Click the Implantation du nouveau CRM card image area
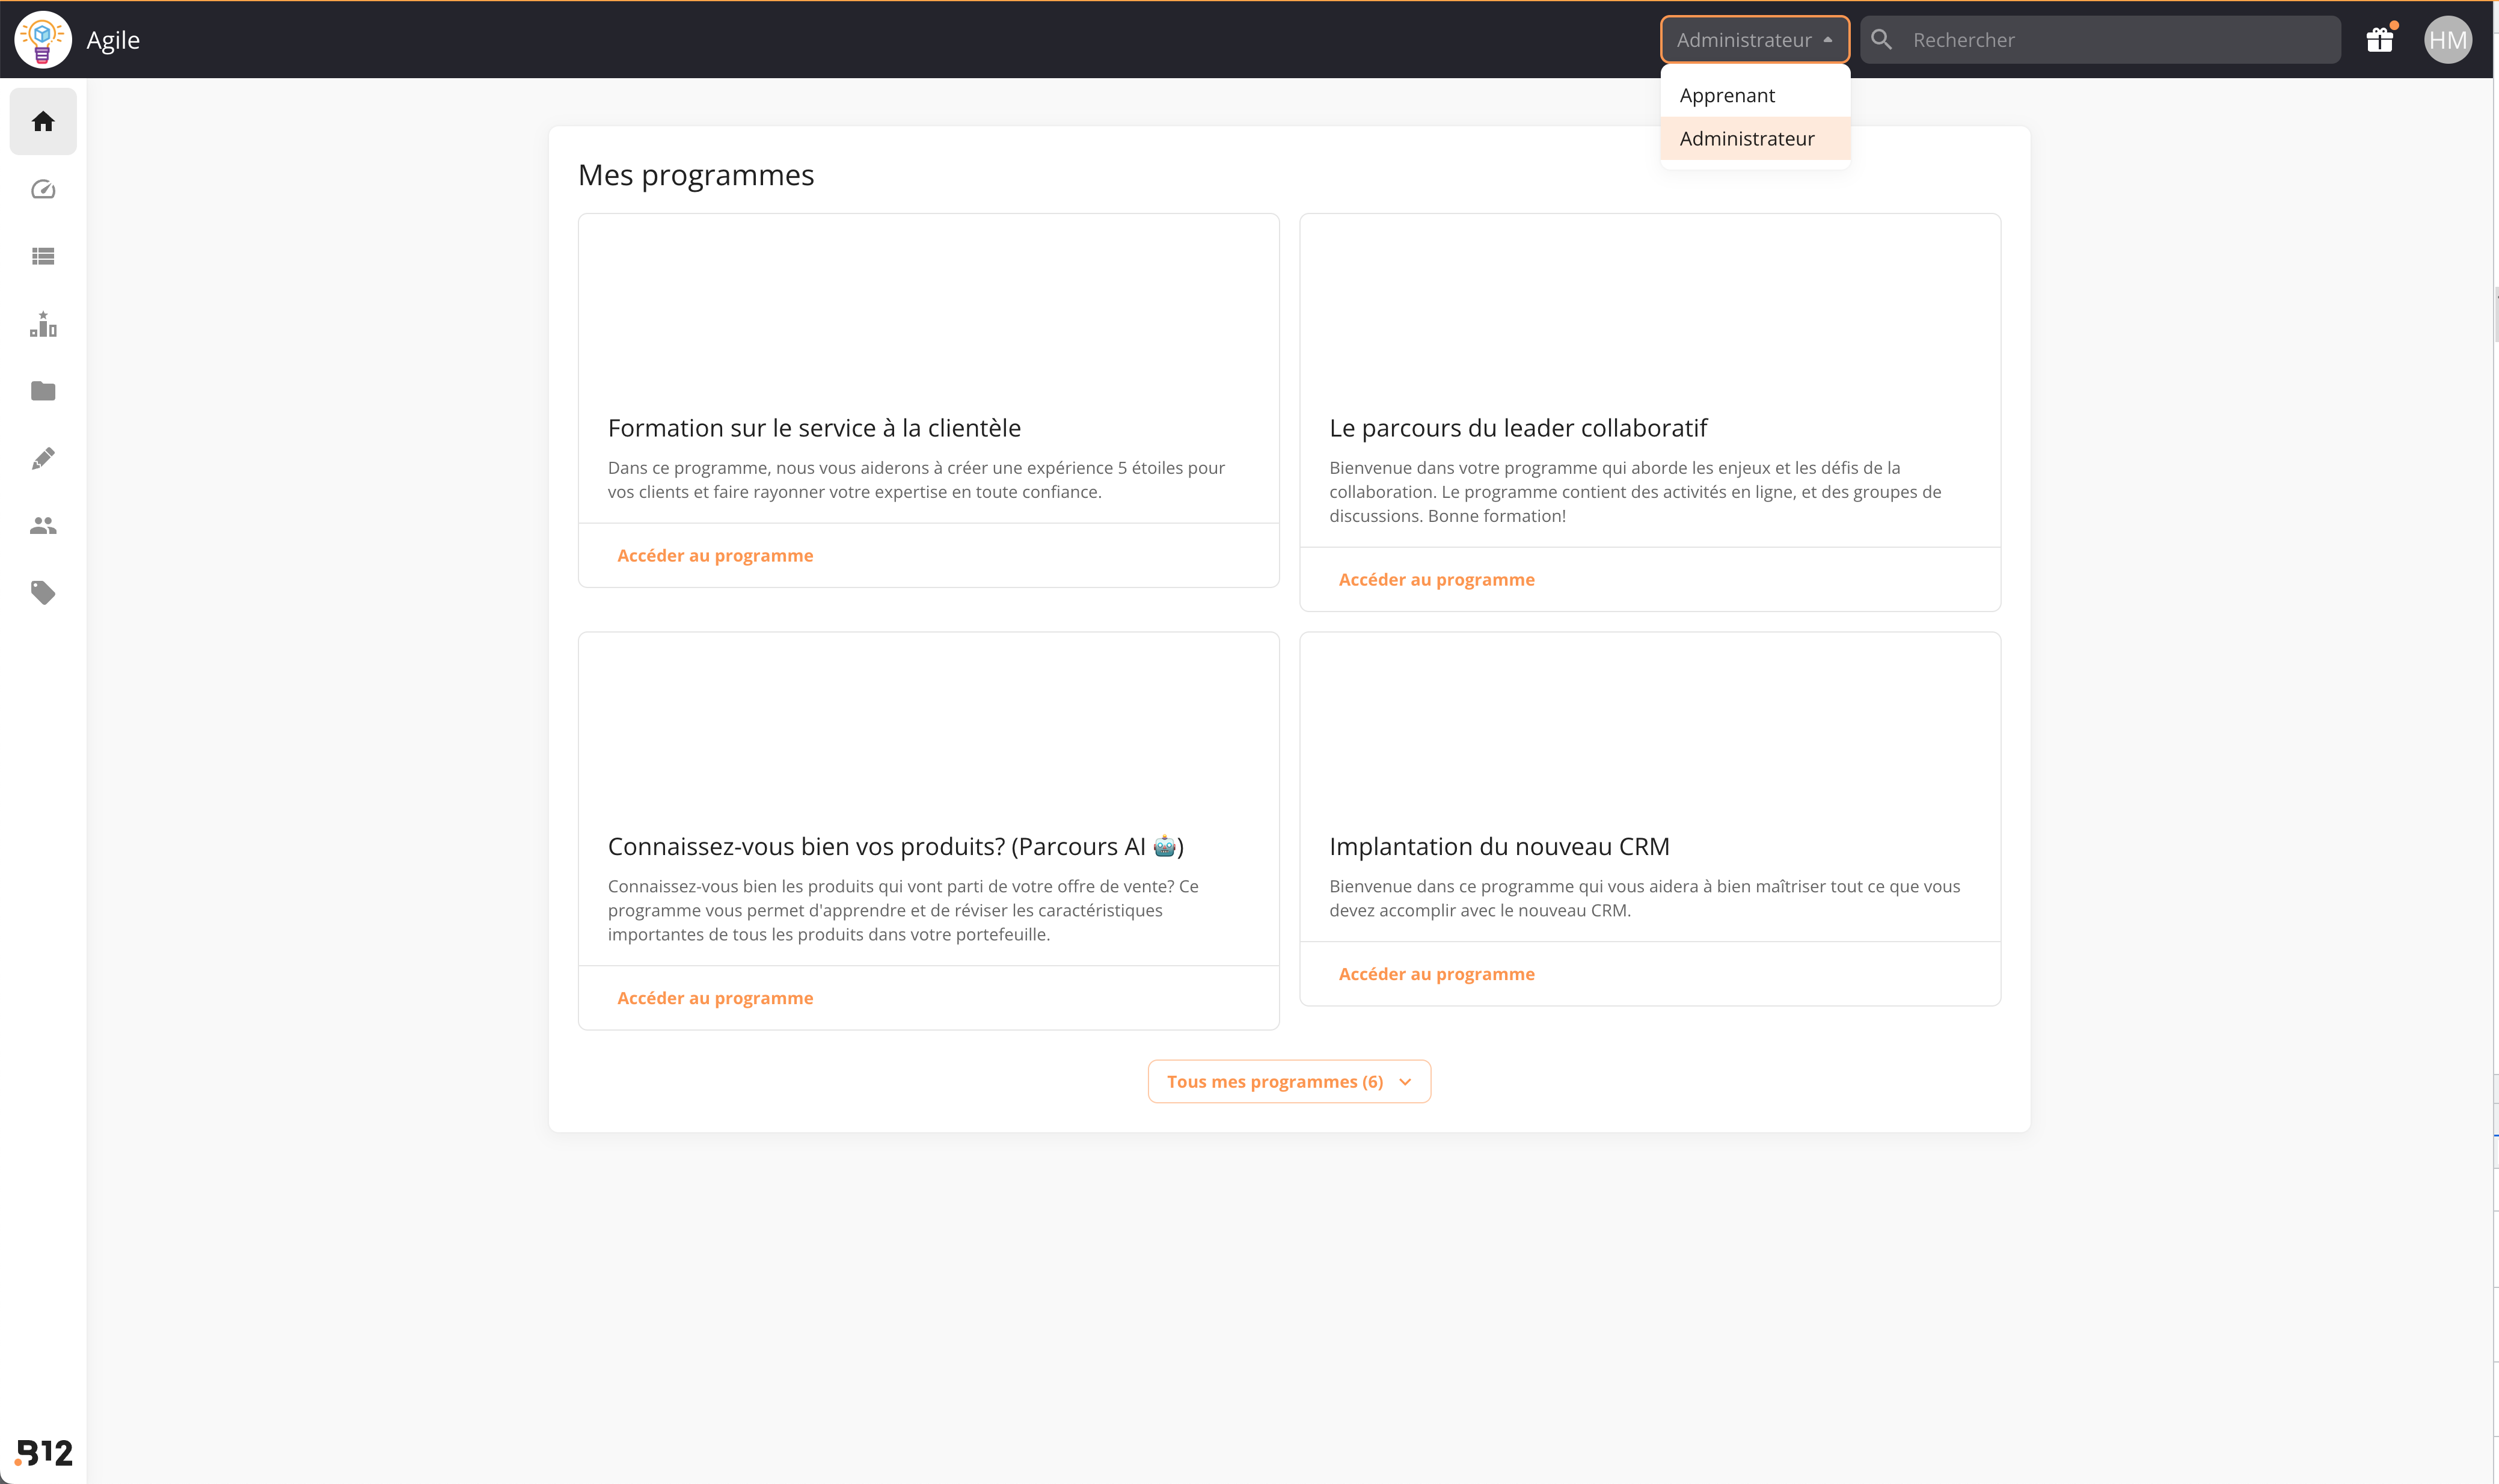The width and height of the screenshot is (2499, 1484). (1649, 724)
